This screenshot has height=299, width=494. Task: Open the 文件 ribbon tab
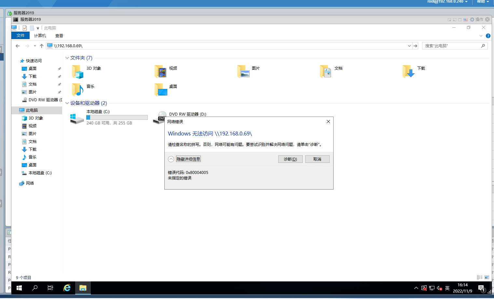click(21, 36)
